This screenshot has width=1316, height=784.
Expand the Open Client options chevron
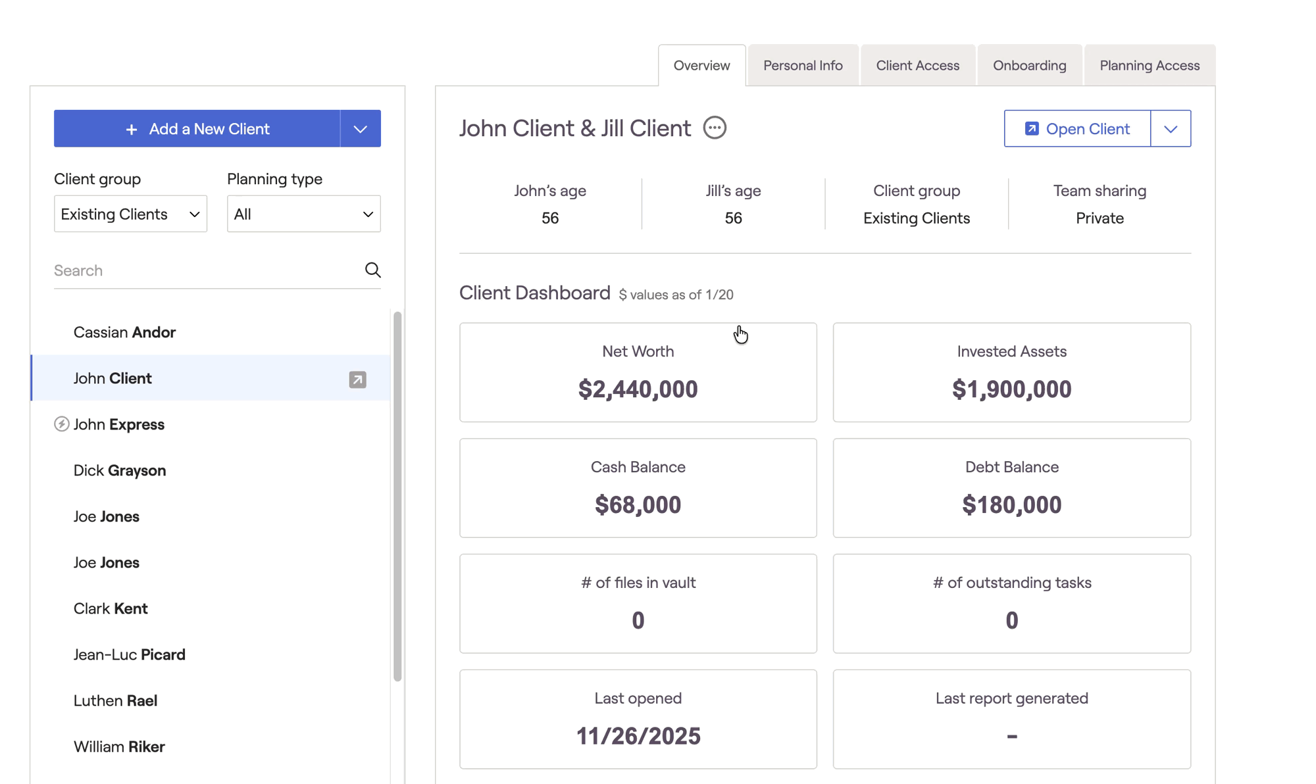pos(1170,129)
